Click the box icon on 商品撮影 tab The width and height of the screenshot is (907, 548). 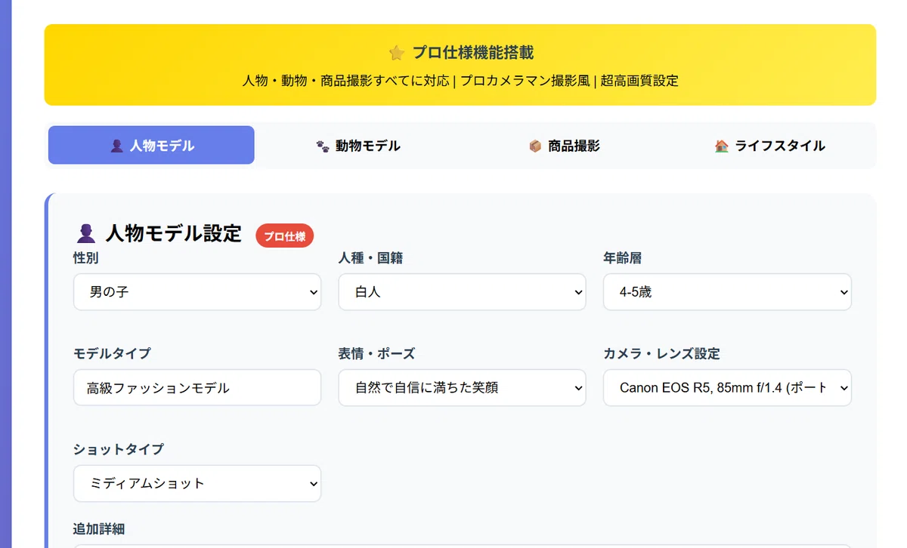point(535,146)
